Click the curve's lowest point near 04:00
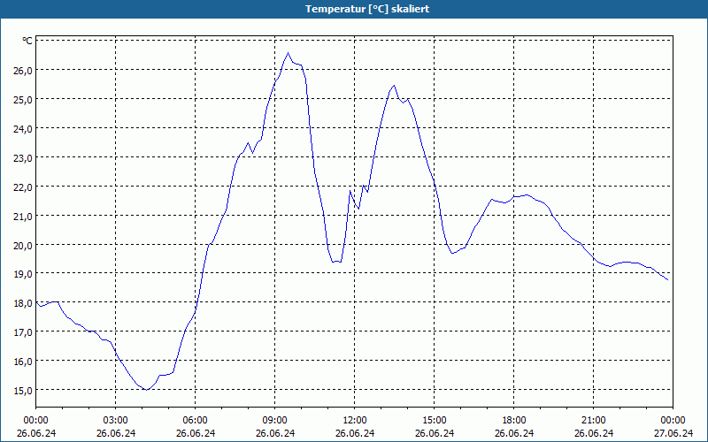This screenshot has height=442, width=708. point(147,390)
